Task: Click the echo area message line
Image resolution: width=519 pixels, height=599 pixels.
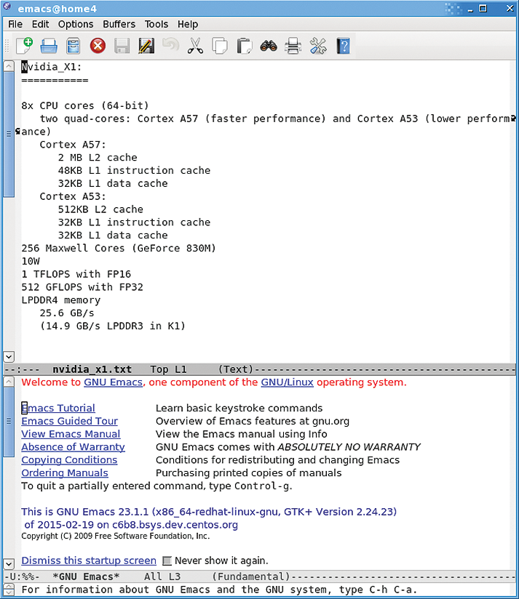Action: (x=219, y=590)
